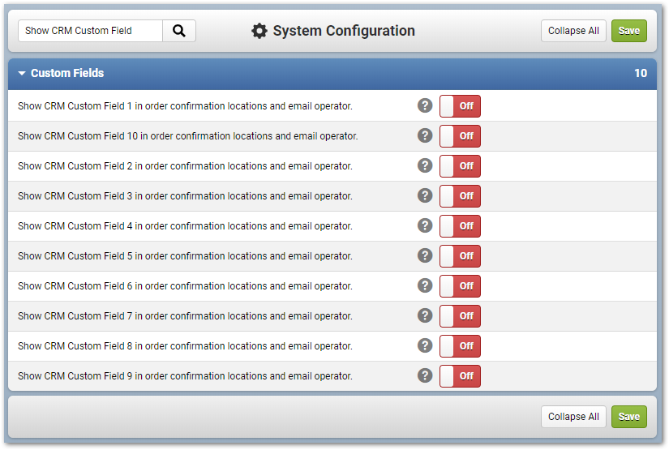Image resolution: width=669 pixels, height=450 pixels.
Task: Open help for Custom Field 10 setting
Action: pos(425,135)
